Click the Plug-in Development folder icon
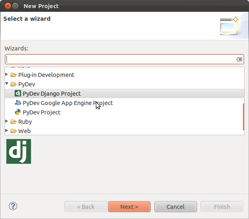Screen dimensions: 249x219 coord(13,75)
